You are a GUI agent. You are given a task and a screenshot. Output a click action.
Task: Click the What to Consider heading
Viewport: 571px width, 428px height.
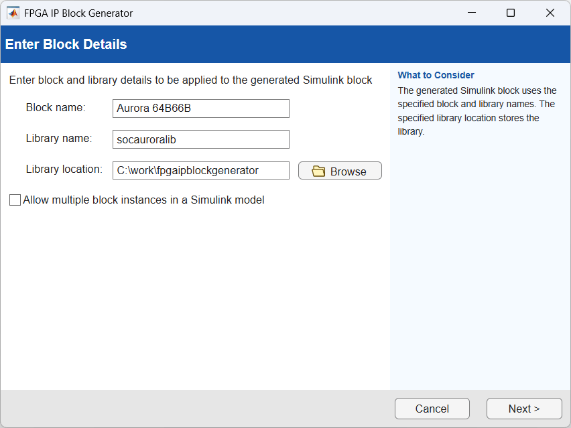(x=436, y=75)
